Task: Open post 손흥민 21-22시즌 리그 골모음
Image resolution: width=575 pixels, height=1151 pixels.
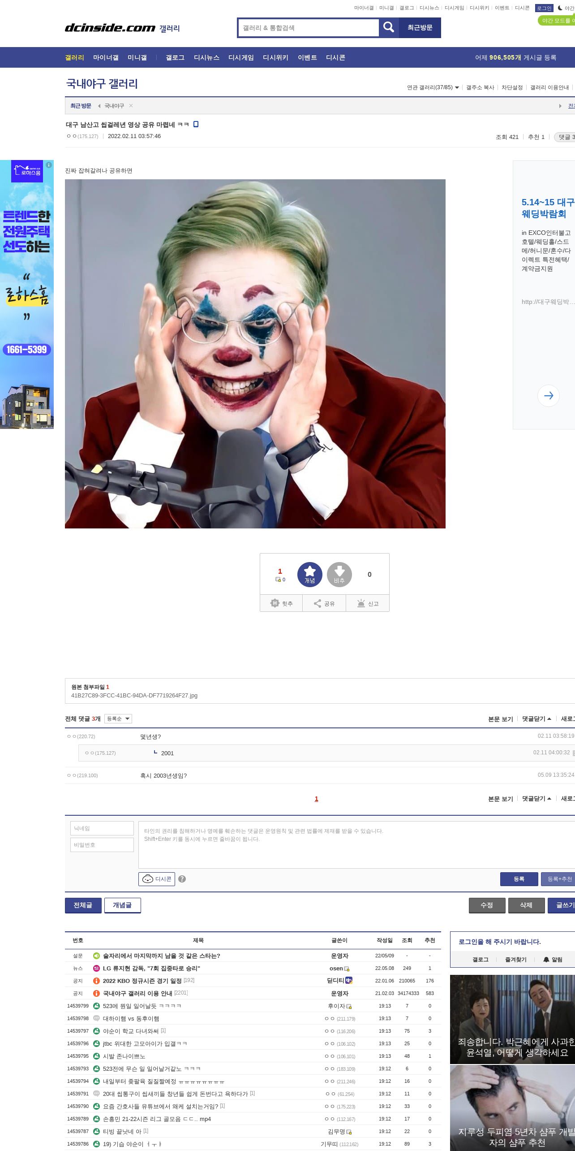Action: click(157, 1119)
